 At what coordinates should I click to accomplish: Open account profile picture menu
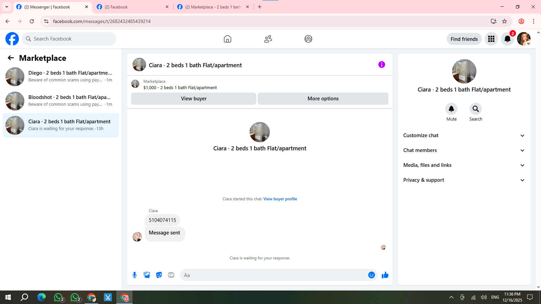[524, 39]
